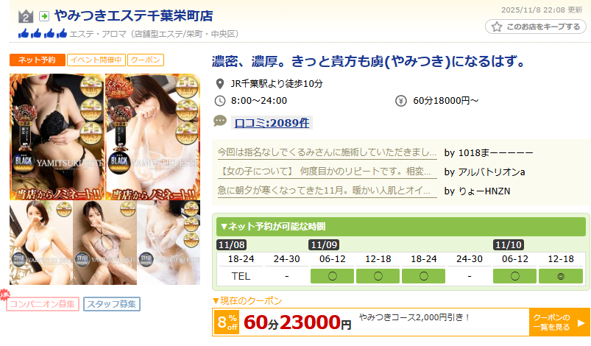Image resolution: width=591 pixels, height=346 pixels.
Task: Click the clock business hours icon
Action: (x=220, y=101)
